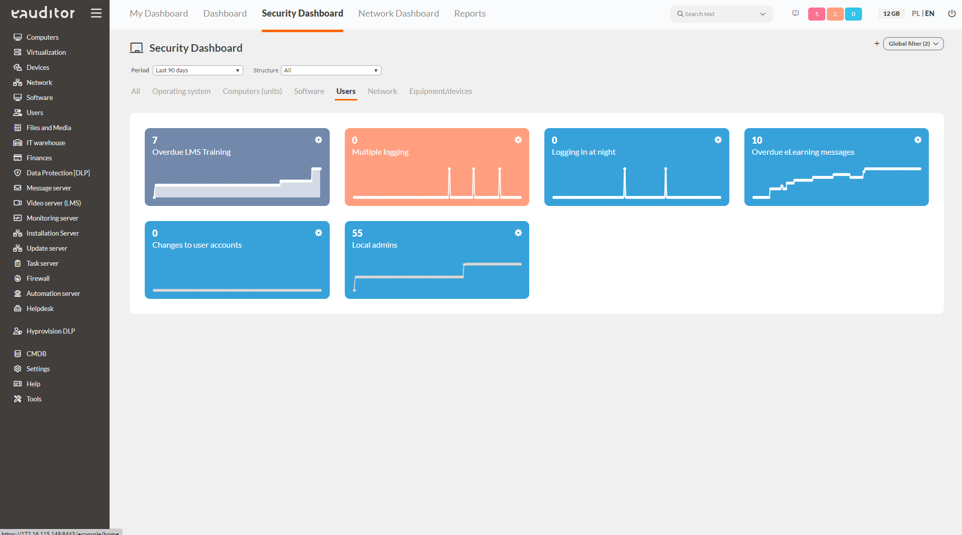Click gear icon on Local admins card
The image size is (962, 535).
[518, 233]
